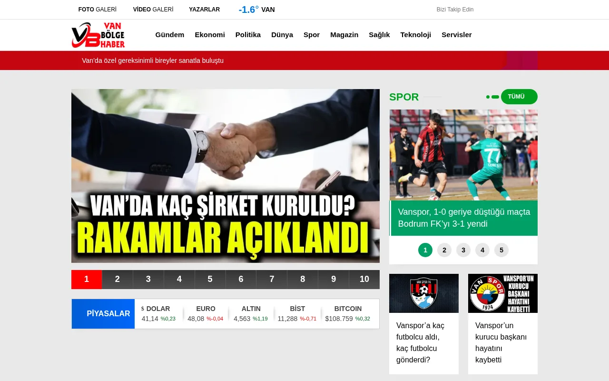Open the weather info for VAN

point(257,10)
